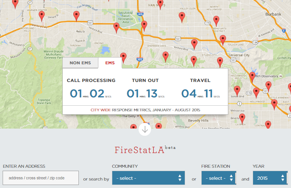Click the Griffith Observatory map label
The height and width of the screenshot is (188, 291).
point(267,76)
